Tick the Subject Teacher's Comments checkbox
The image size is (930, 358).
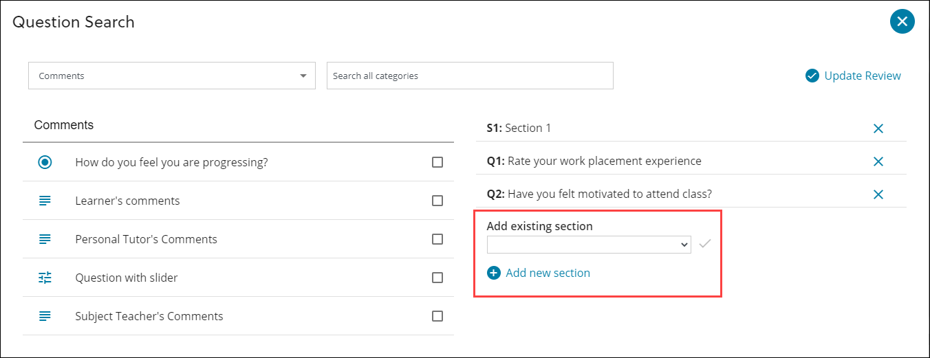pyautogui.click(x=437, y=316)
